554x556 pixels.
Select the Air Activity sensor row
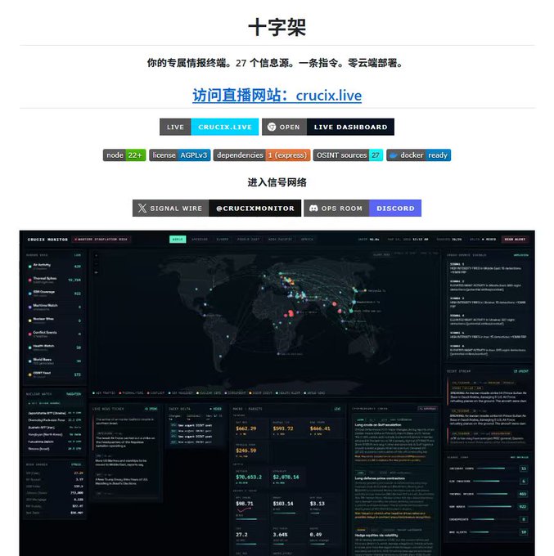(55, 267)
